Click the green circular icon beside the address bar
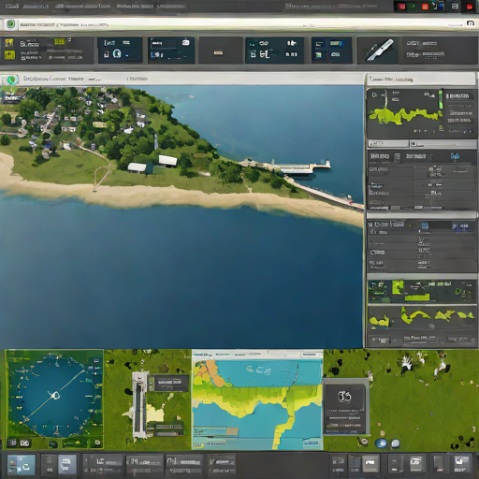 (x=11, y=24)
